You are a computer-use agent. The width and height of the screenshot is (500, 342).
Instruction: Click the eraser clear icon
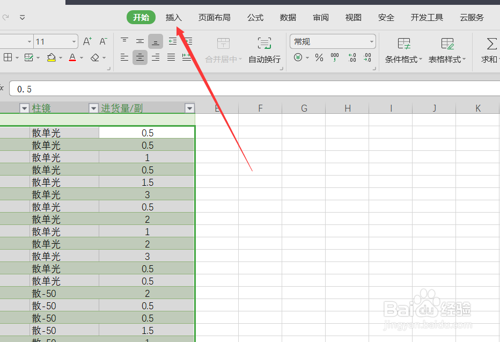coord(95,57)
